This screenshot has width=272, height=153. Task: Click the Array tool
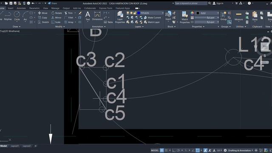pos(69,22)
